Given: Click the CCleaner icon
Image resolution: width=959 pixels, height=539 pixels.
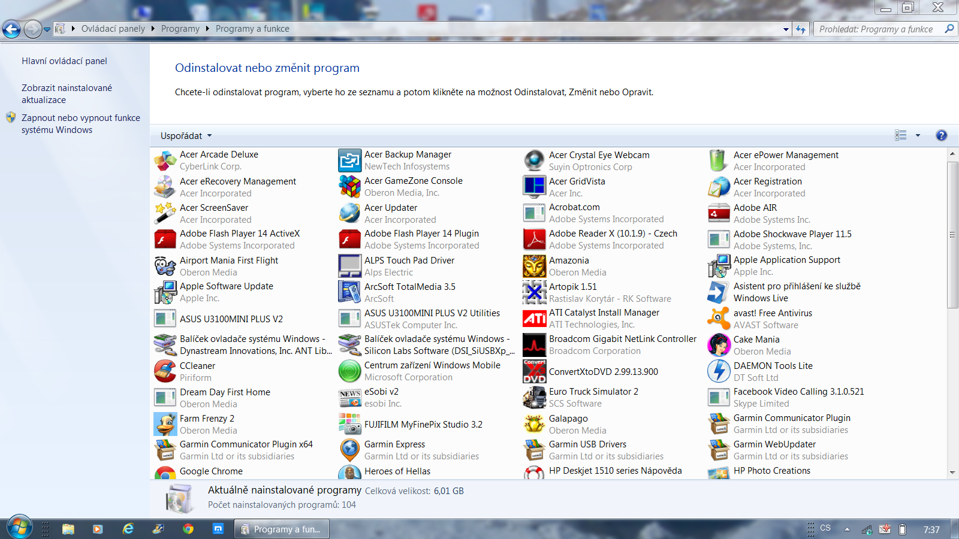Looking at the screenshot, I should 165,371.
